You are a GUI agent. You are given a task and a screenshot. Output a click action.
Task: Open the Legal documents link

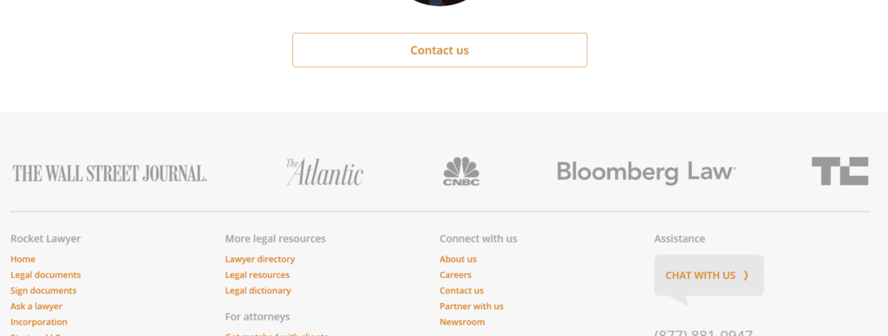[x=45, y=275]
